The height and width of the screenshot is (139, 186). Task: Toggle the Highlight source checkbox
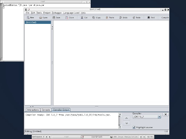pos(134,127)
